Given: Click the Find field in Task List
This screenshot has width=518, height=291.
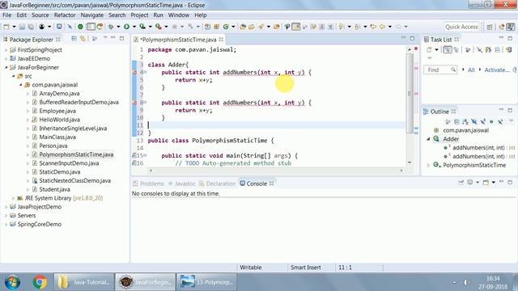Looking at the screenshot, I should 440,70.
